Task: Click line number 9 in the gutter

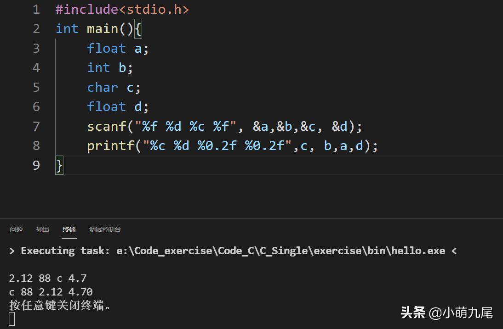Action: coord(36,165)
